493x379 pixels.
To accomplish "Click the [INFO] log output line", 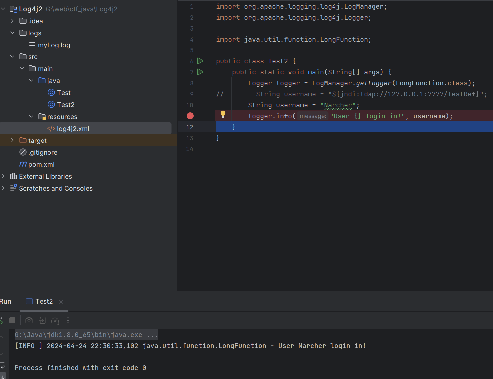I will pos(190,346).
